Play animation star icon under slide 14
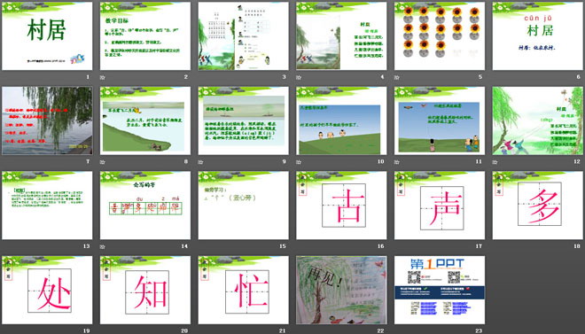This screenshot has width=585, height=334. [103, 246]
